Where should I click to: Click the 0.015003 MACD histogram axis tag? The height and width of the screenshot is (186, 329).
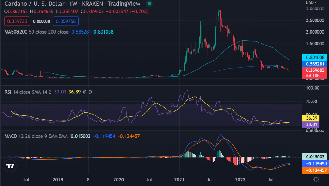314,157
